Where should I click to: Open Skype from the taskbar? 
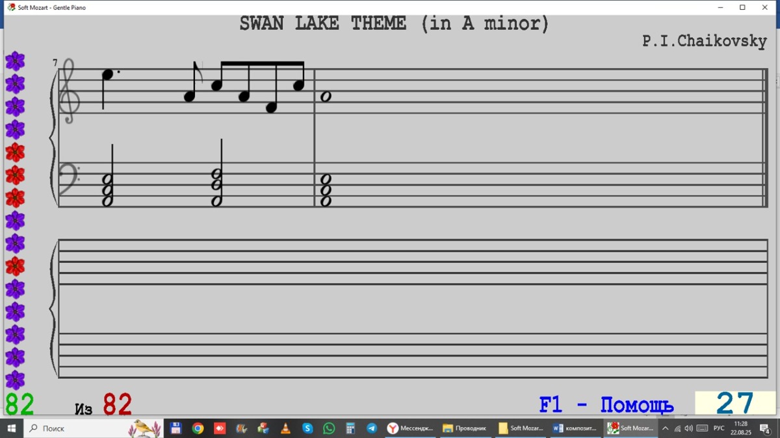tap(307, 428)
